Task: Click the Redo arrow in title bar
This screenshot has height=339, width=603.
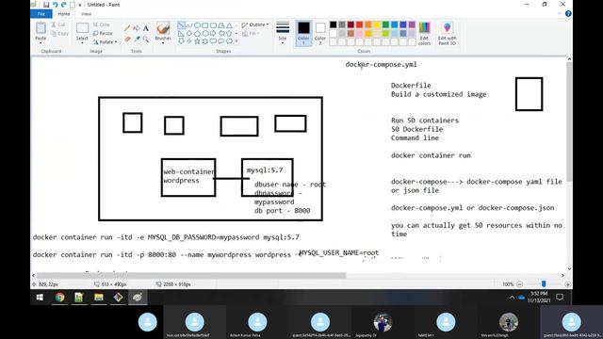Action: pos(63,5)
